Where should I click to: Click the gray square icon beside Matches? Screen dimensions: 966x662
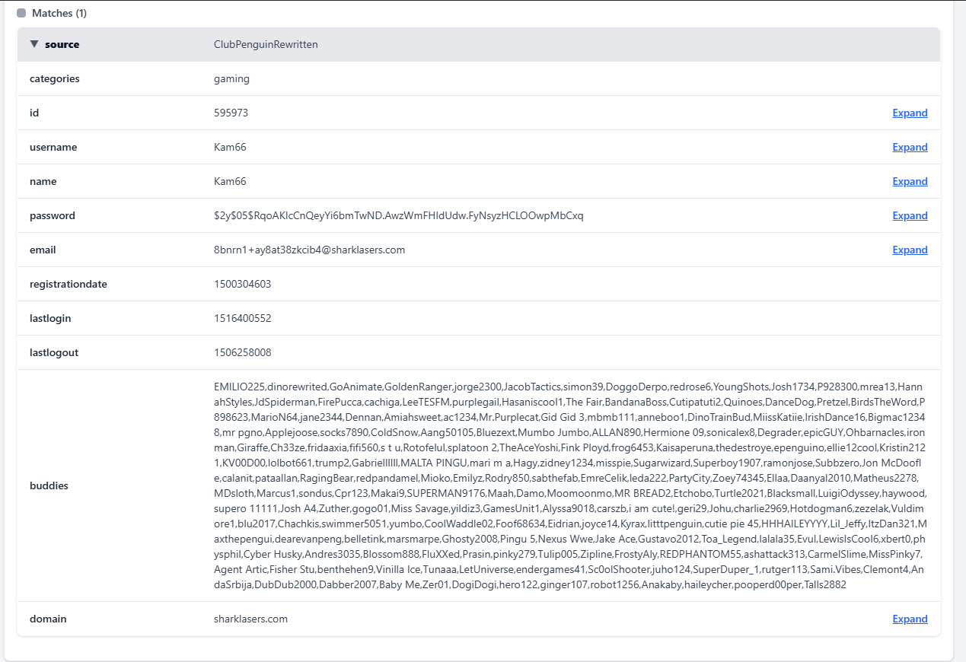point(21,14)
